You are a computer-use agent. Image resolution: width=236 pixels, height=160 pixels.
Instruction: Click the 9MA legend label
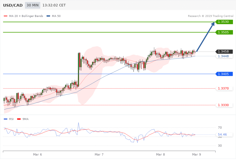click(26, 119)
